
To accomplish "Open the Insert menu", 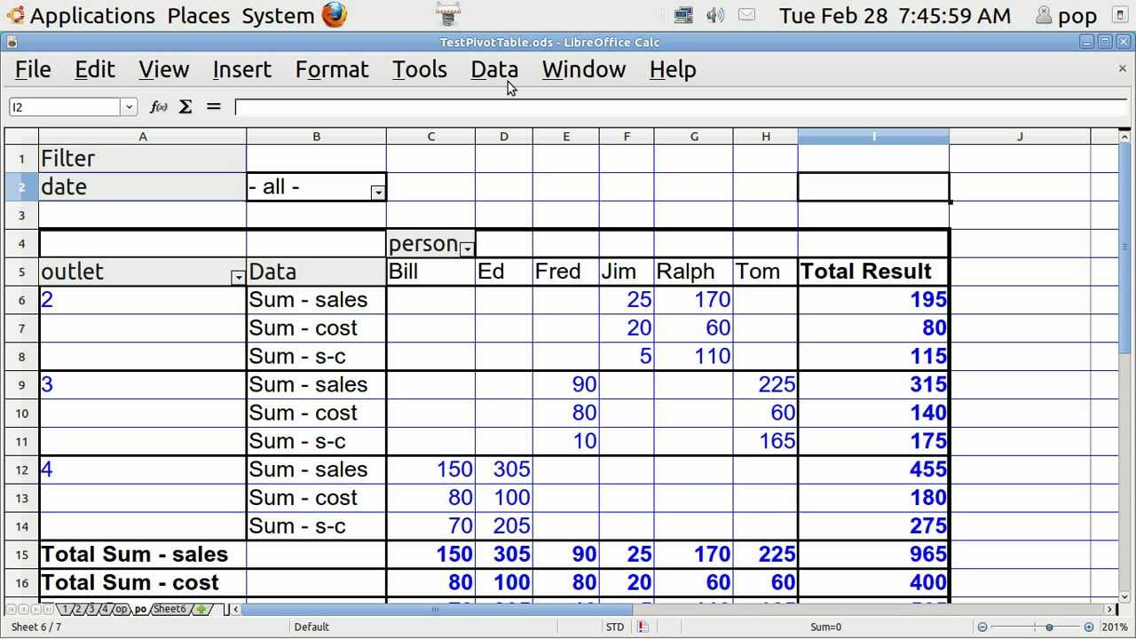I will 242,69.
